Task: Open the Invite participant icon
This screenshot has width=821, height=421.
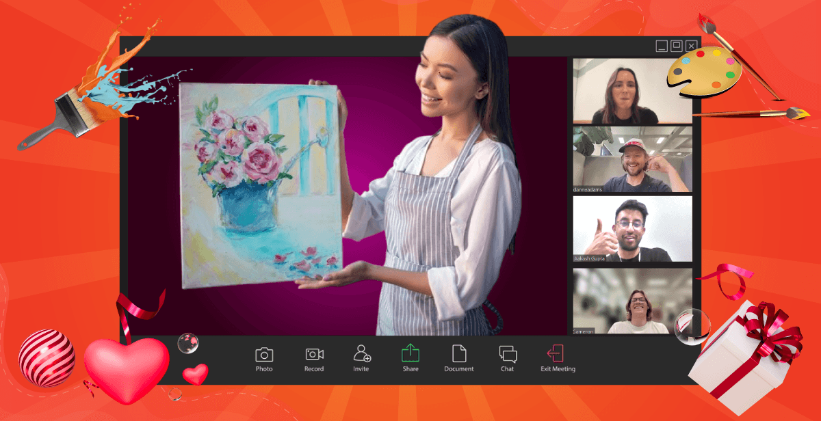Action: (361, 353)
